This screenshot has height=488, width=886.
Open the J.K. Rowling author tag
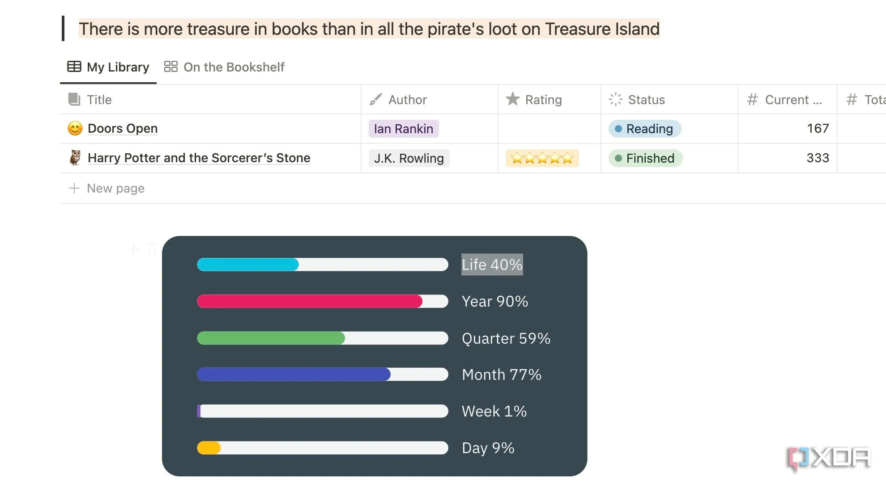coord(409,158)
